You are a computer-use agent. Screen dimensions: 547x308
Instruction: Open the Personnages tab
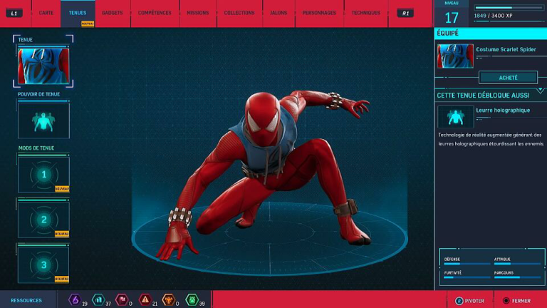319,13
